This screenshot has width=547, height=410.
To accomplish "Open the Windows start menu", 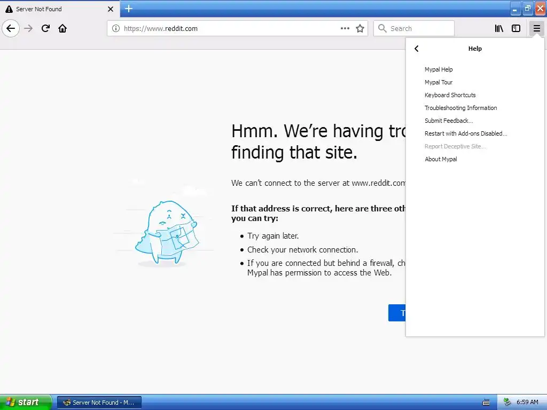I will point(25,402).
